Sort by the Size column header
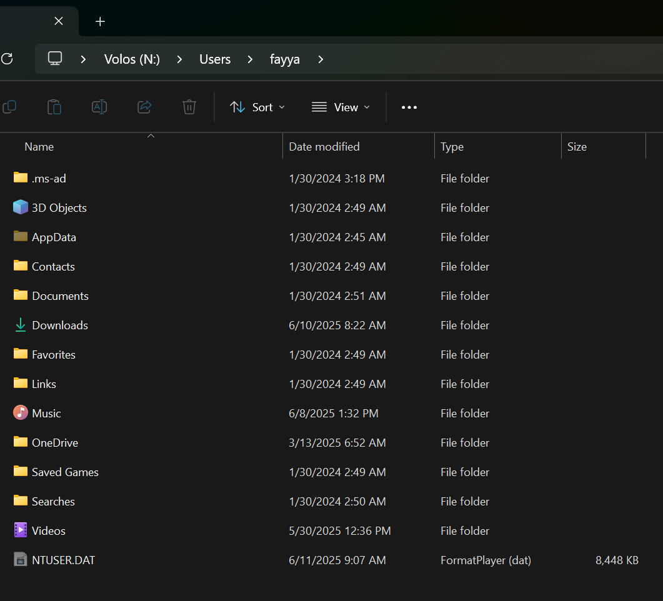663x601 pixels. [x=577, y=147]
